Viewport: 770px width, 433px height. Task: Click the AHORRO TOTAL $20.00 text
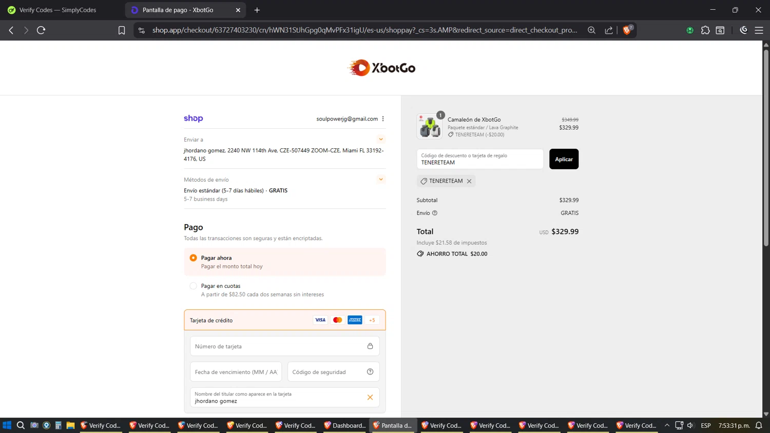457,254
